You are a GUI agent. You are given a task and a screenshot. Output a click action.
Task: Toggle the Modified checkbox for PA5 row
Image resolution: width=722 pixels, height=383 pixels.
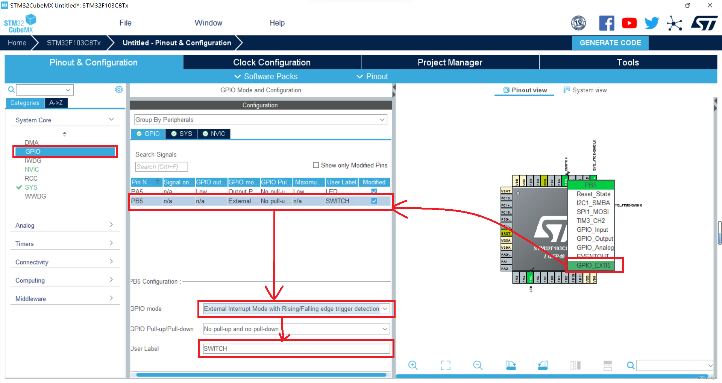pyautogui.click(x=374, y=191)
